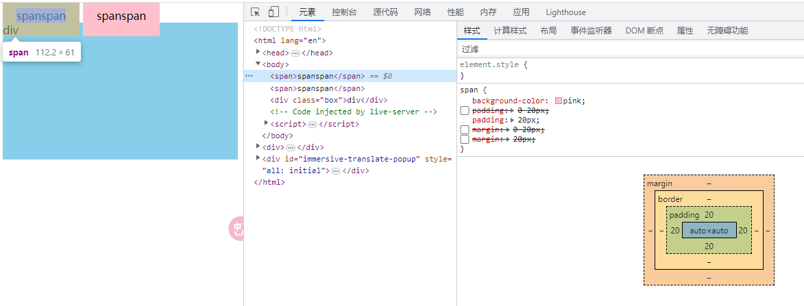Click the 过滤 filter input field
804x306 pixels.
point(617,49)
